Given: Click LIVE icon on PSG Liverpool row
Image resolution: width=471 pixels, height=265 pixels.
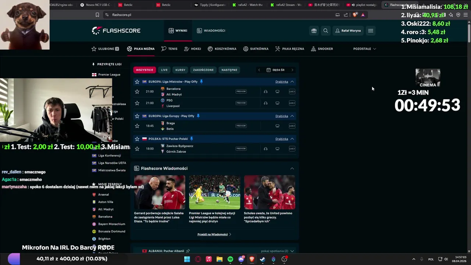Looking at the screenshot, I should click(x=292, y=103).
